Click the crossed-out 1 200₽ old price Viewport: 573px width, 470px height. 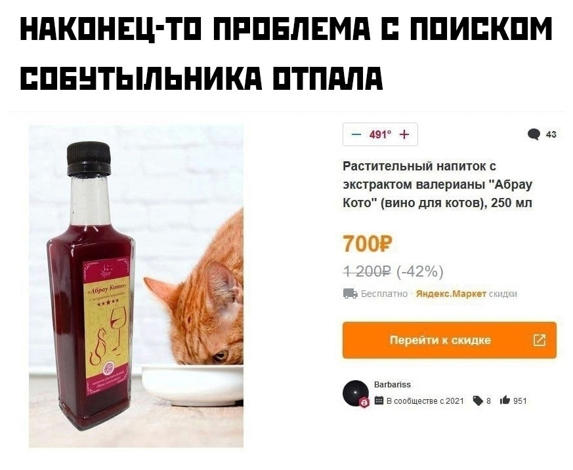[367, 271]
